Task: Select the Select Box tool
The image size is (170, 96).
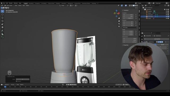Action: (2, 11)
